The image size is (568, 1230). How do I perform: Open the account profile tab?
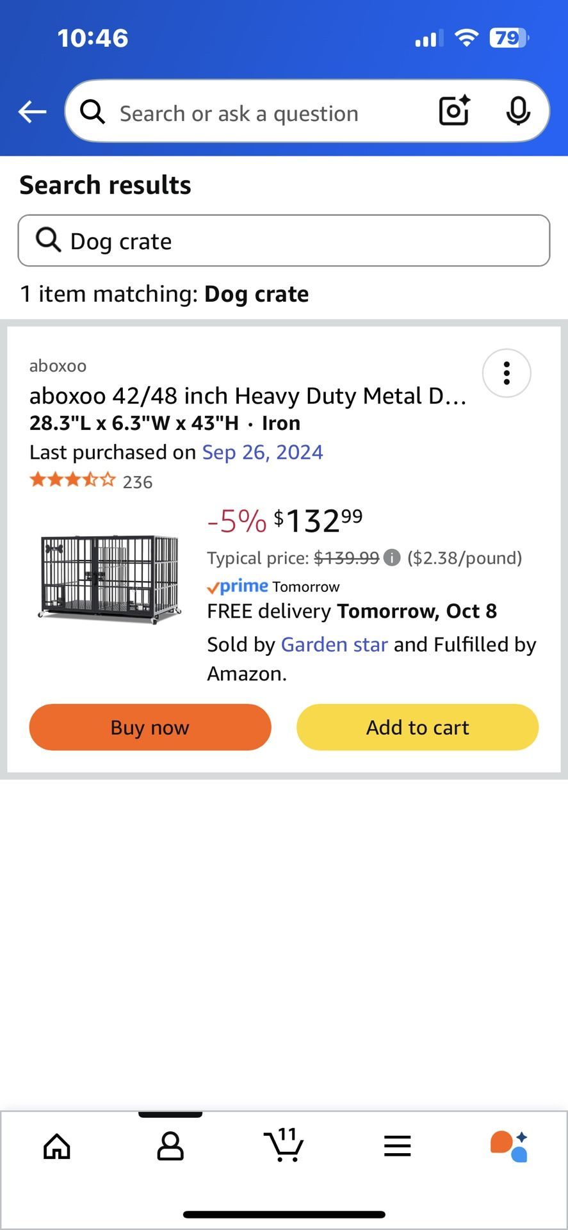170,1146
